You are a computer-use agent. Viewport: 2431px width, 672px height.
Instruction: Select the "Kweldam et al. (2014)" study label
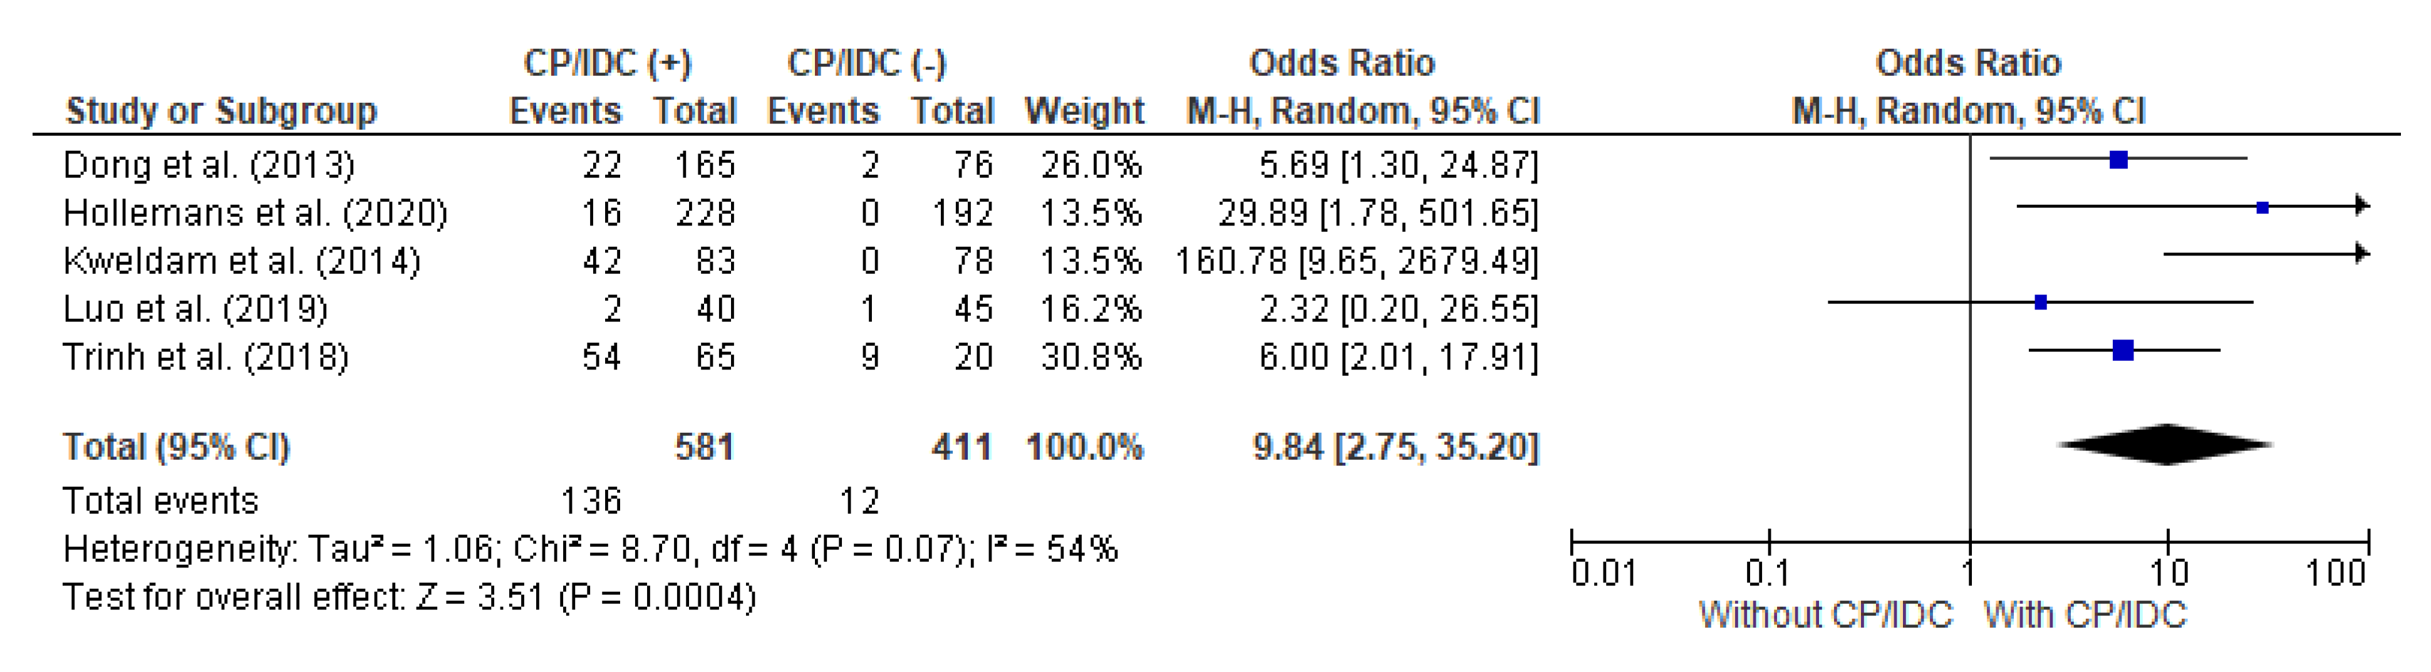point(242,261)
